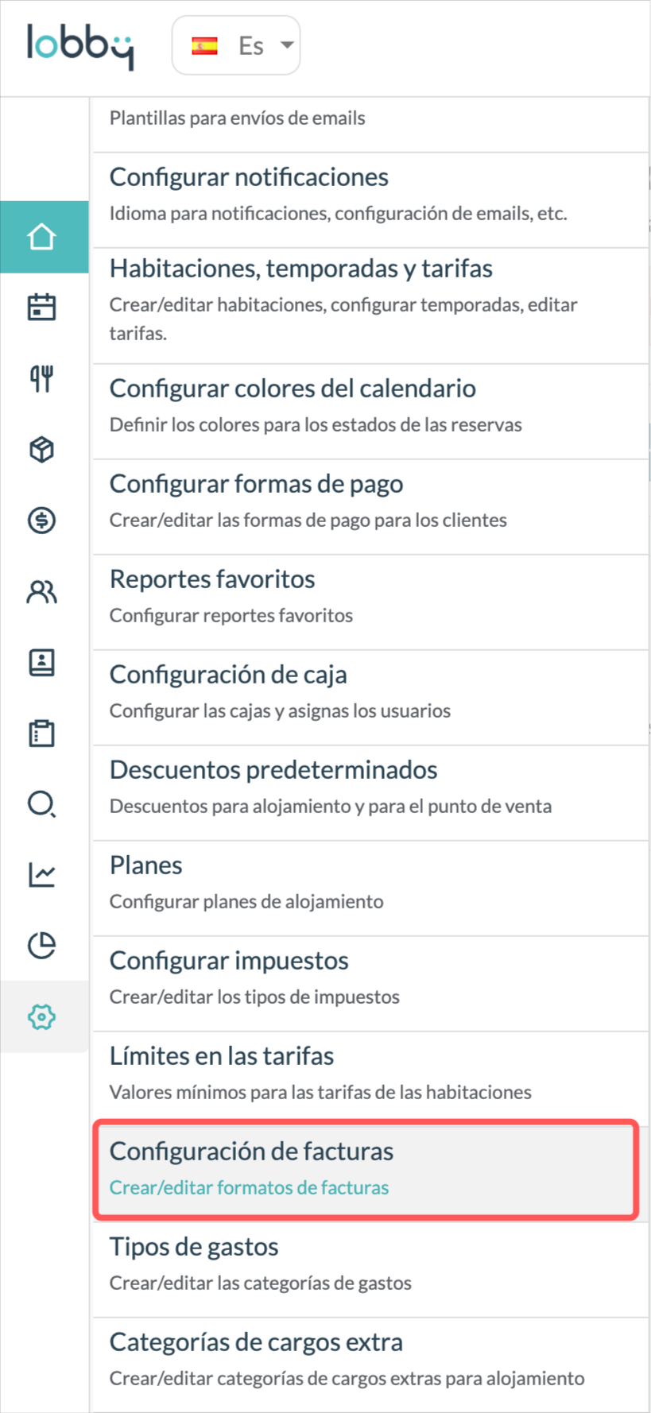Image resolution: width=651 pixels, height=1413 pixels.
Task: Open the home icon in sidebar
Action: 42,237
